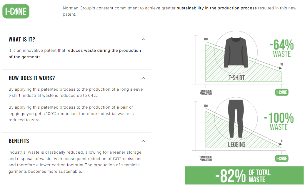Click the T-SHIRT chart label
305x186 pixels.
point(237,78)
